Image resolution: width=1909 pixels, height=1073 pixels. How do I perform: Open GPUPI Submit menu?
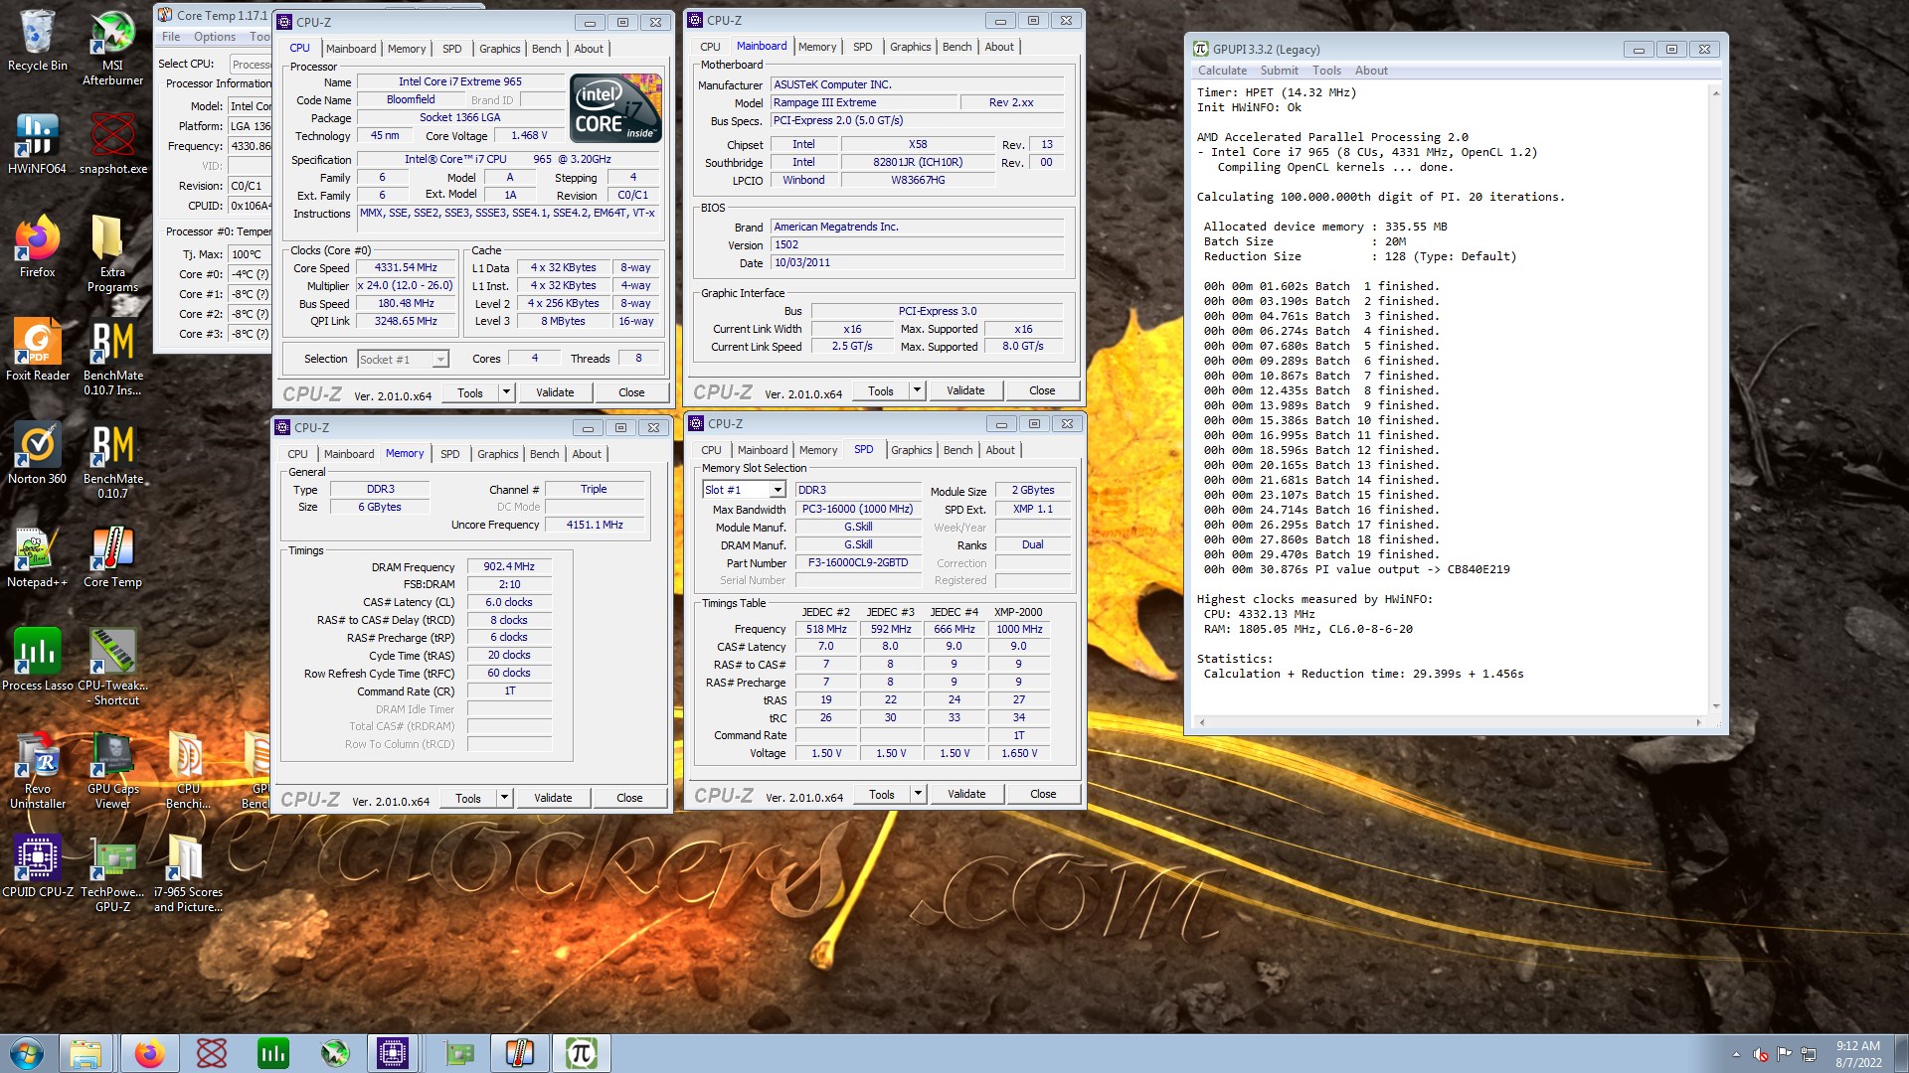click(x=1279, y=71)
